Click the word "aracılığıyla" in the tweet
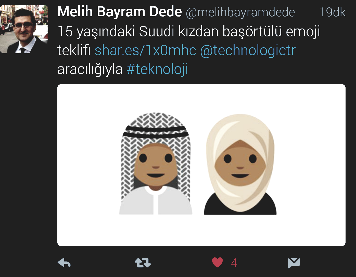 pos(90,69)
